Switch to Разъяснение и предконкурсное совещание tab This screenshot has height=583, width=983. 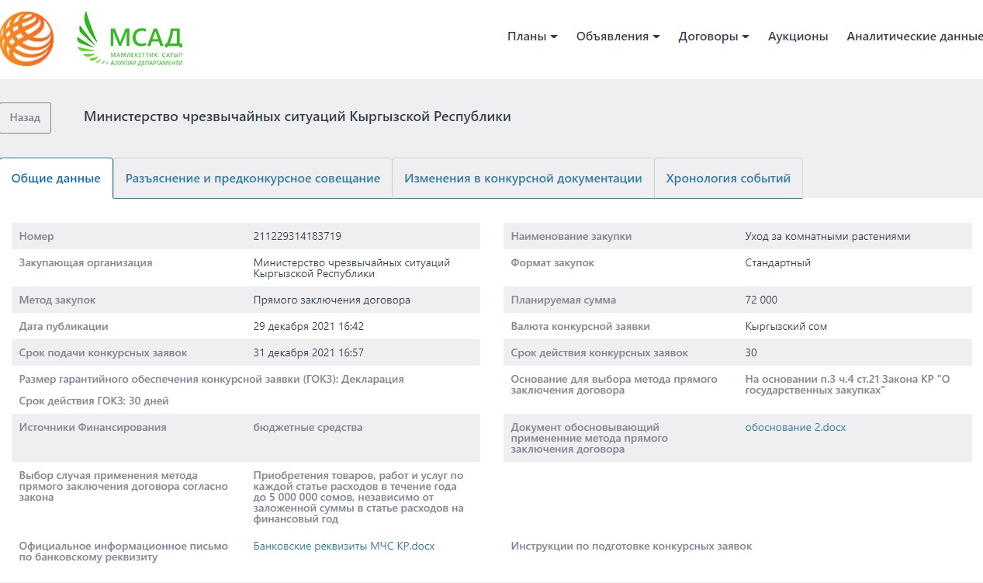(x=253, y=179)
